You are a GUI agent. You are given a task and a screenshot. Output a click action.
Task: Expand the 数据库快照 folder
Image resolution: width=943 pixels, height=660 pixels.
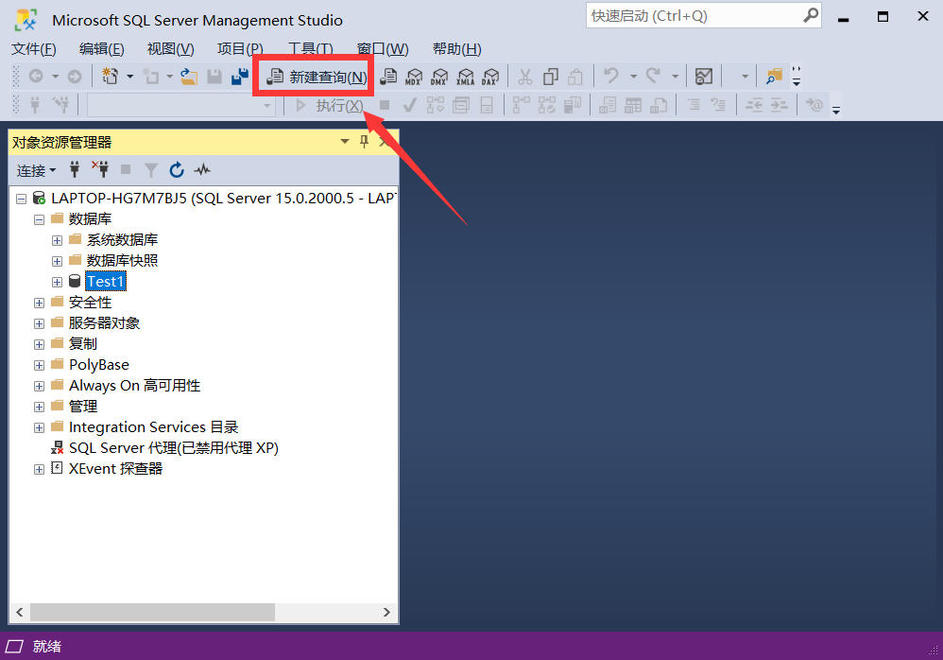pos(57,261)
